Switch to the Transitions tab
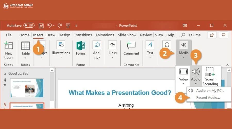This screenshot has height=129, width=232. click(x=83, y=35)
